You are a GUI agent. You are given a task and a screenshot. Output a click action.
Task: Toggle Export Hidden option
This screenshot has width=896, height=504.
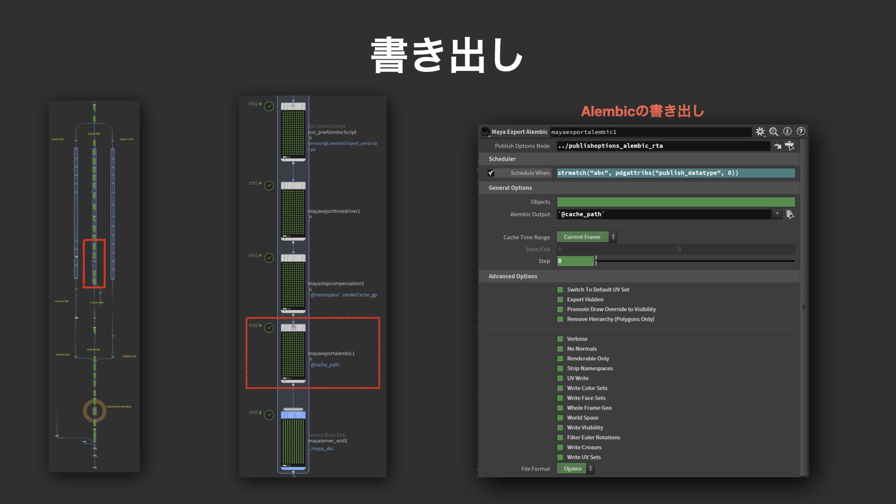(560, 300)
